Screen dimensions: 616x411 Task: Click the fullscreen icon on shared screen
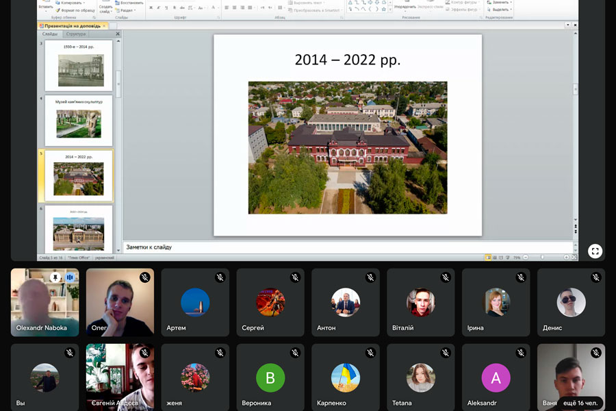[595, 251]
